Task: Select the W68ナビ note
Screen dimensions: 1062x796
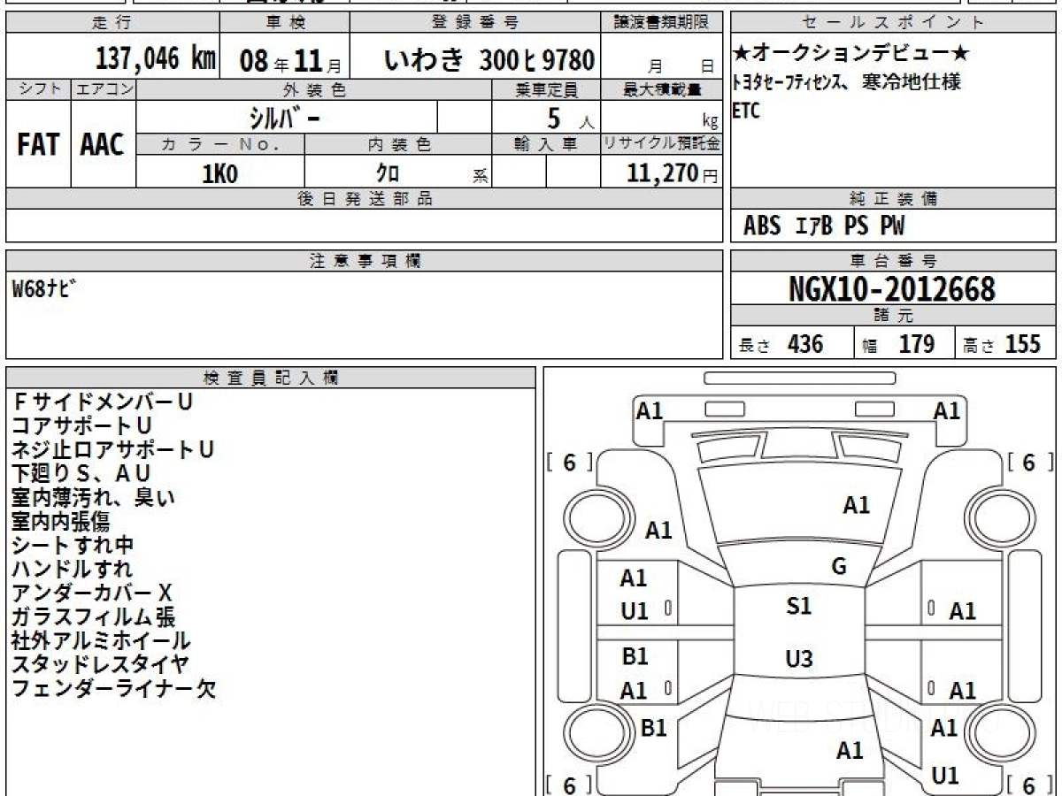Action: pos(43,288)
